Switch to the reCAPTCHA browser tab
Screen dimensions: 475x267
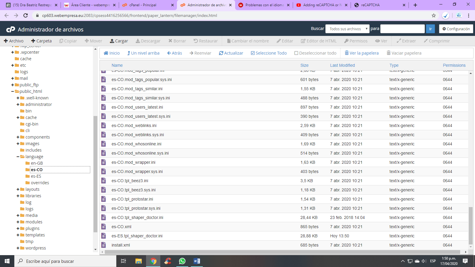[379, 5]
